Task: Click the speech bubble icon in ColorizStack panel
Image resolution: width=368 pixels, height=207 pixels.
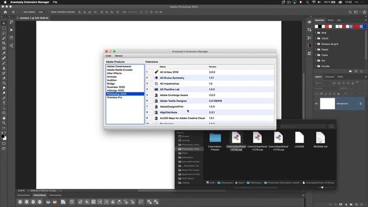Action: click(x=141, y=202)
